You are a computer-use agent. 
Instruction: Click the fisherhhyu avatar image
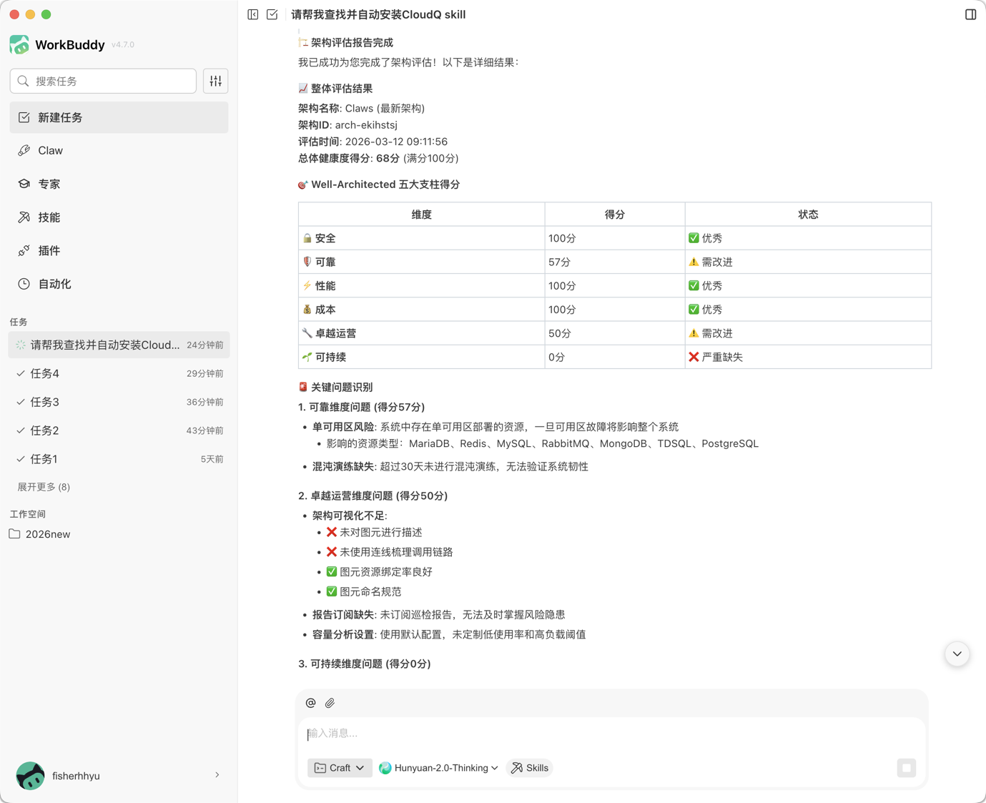[30, 776]
